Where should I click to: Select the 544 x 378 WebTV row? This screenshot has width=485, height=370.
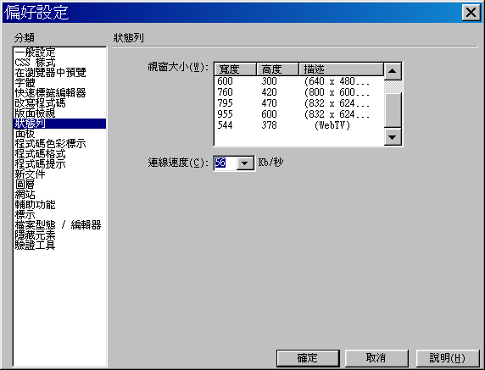[298, 125]
